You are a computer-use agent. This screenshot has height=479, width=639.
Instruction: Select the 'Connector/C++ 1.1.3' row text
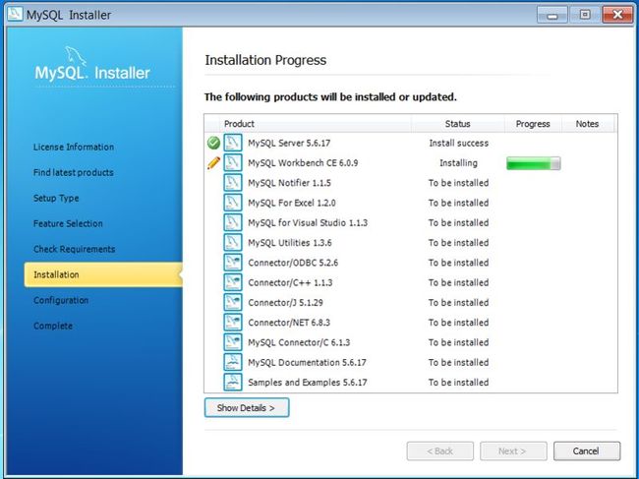pyautogui.click(x=290, y=283)
